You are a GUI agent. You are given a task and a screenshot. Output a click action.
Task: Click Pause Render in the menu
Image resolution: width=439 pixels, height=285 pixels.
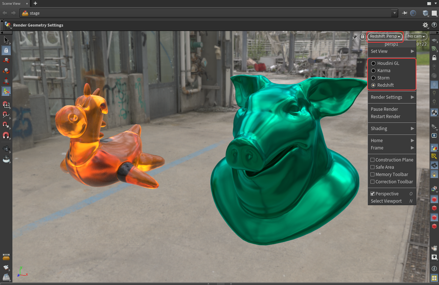[x=384, y=109]
